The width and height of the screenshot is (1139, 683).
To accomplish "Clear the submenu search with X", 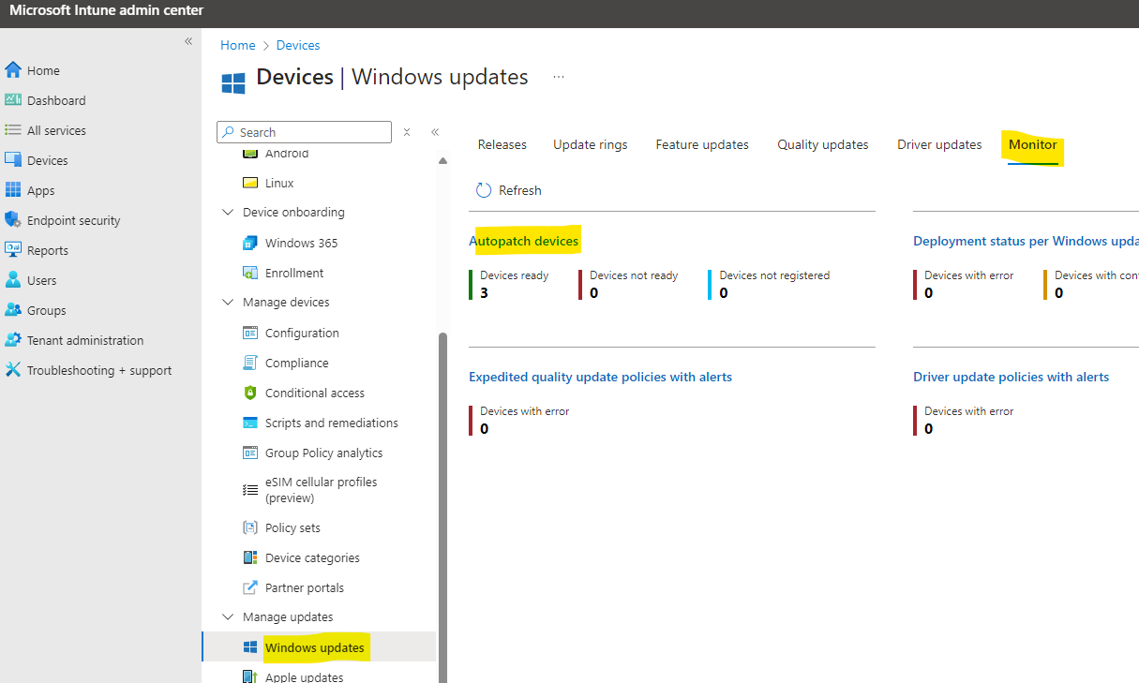I will (407, 132).
